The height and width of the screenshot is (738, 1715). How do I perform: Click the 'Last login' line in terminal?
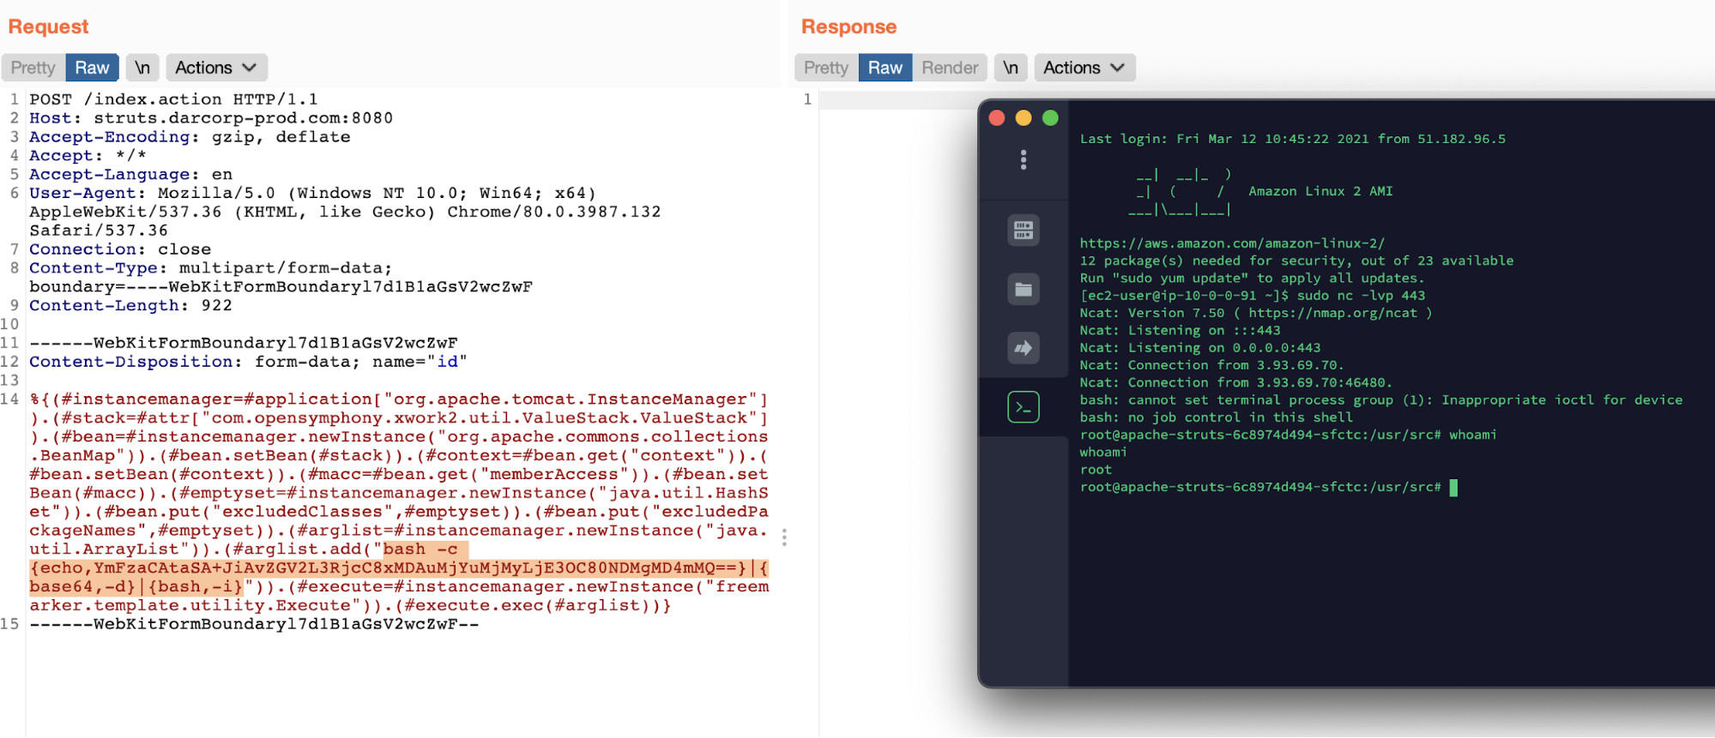pos(1293,139)
